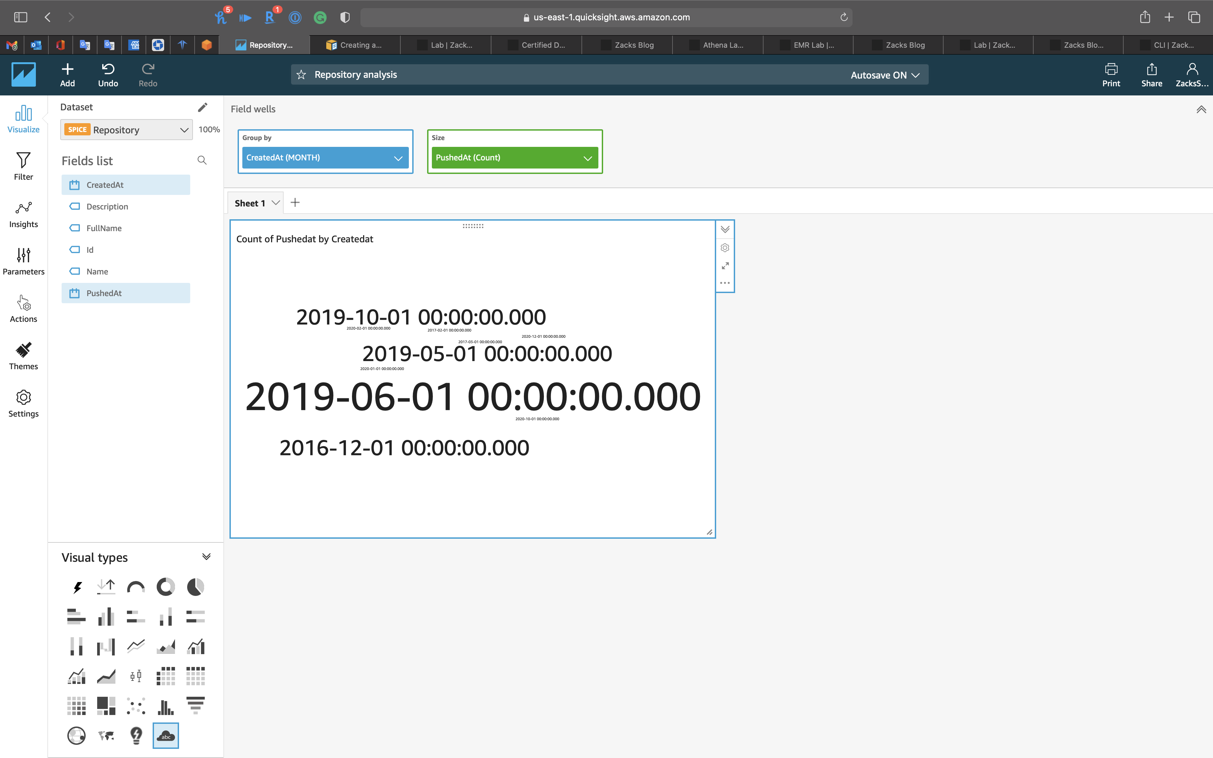The width and height of the screenshot is (1213, 758).
Task: Star the Repository analysis as favorite
Action: pyautogui.click(x=301, y=75)
